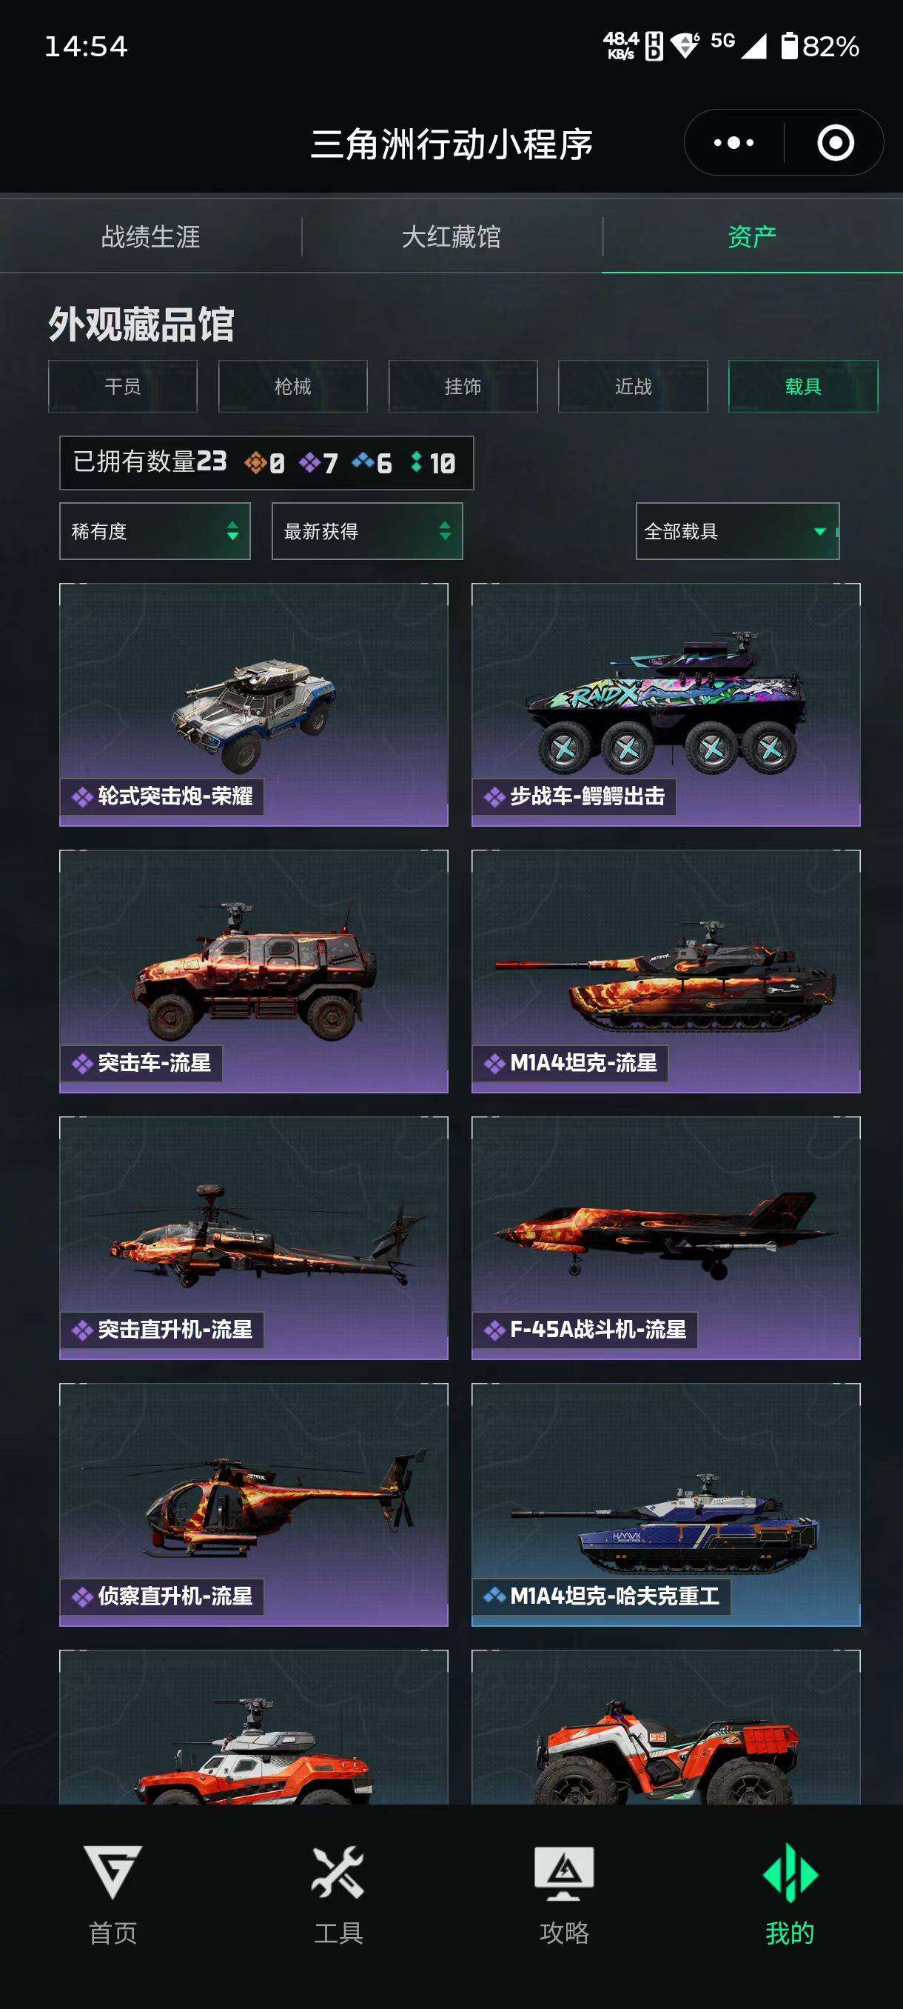This screenshot has height=2009, width=903.
Task: Switch to 大红藏馆 tab
Action: 451,236
